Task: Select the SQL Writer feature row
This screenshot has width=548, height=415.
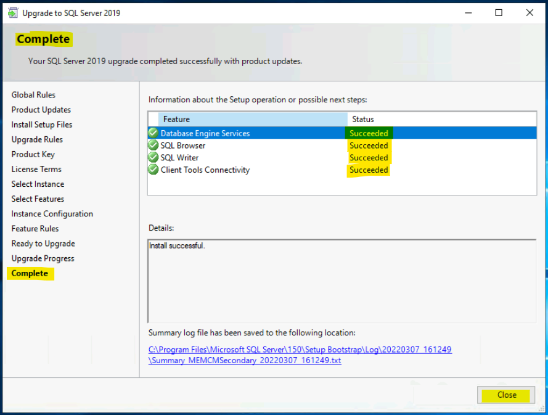Action: [342, 158]
